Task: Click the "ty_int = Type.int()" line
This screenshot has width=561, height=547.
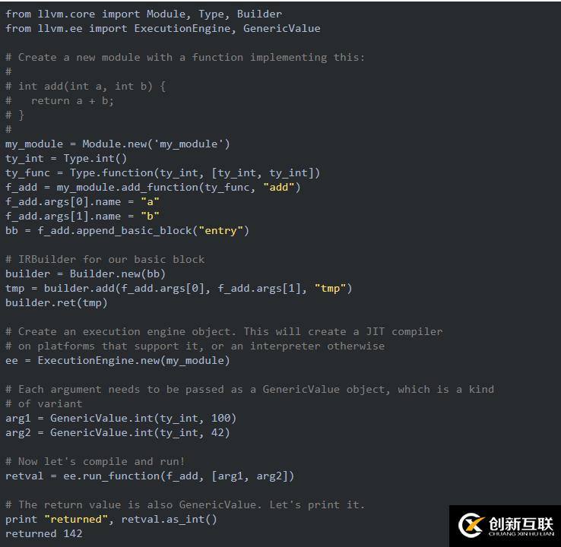Action: click(66, 158)
